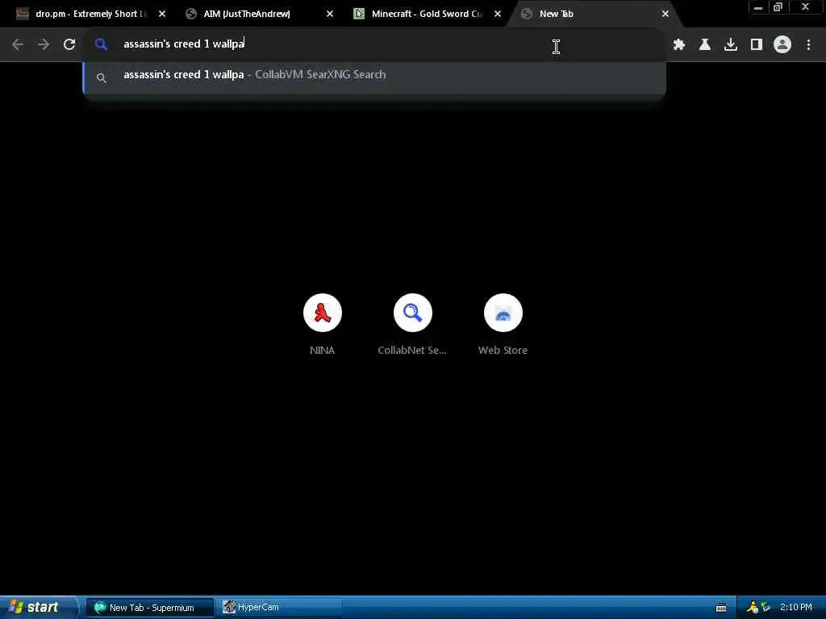Screen dimensions: 826x619
Task: Close the dro.pm tab
Action: [x=162, y=14]
